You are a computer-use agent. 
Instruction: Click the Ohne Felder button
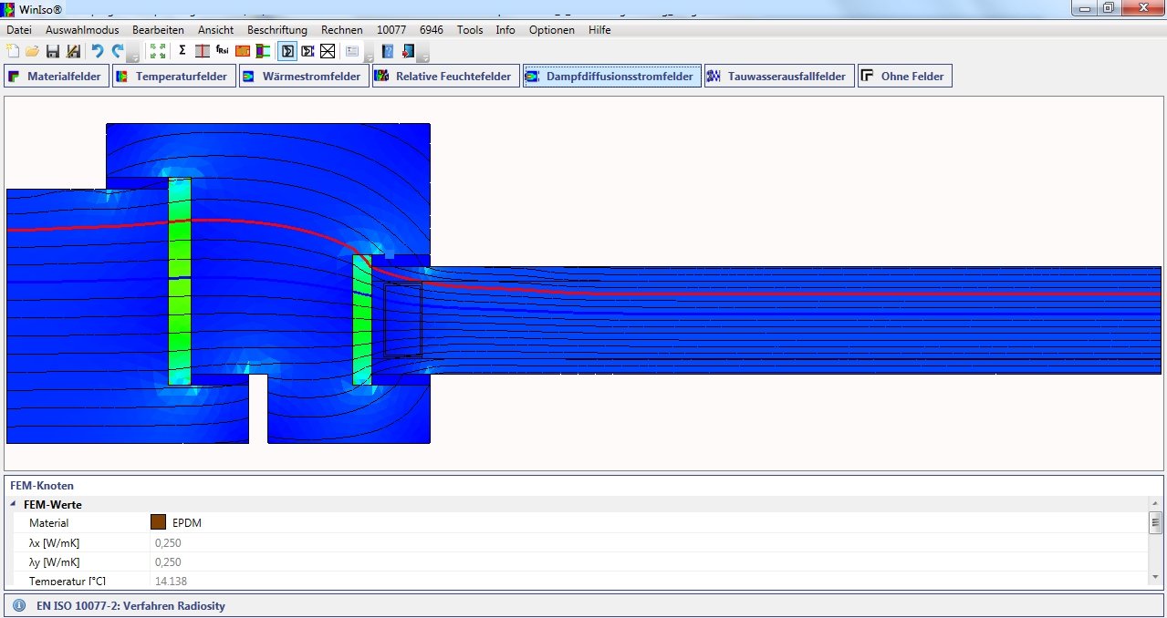904,77
